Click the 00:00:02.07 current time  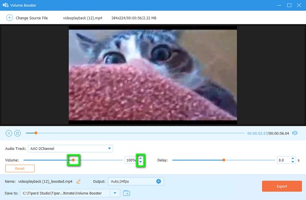257,134
